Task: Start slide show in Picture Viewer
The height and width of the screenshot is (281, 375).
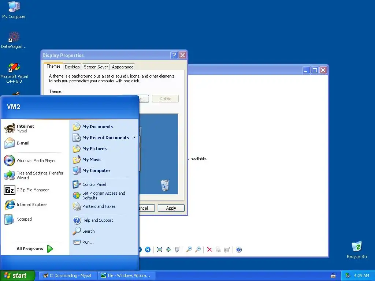Action: (177, 250)
